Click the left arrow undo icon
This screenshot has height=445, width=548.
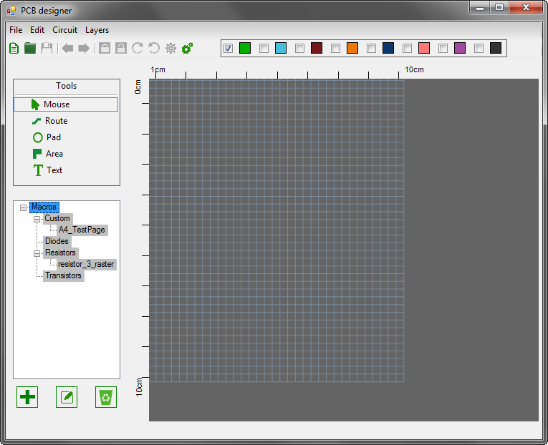click(67, 48)
